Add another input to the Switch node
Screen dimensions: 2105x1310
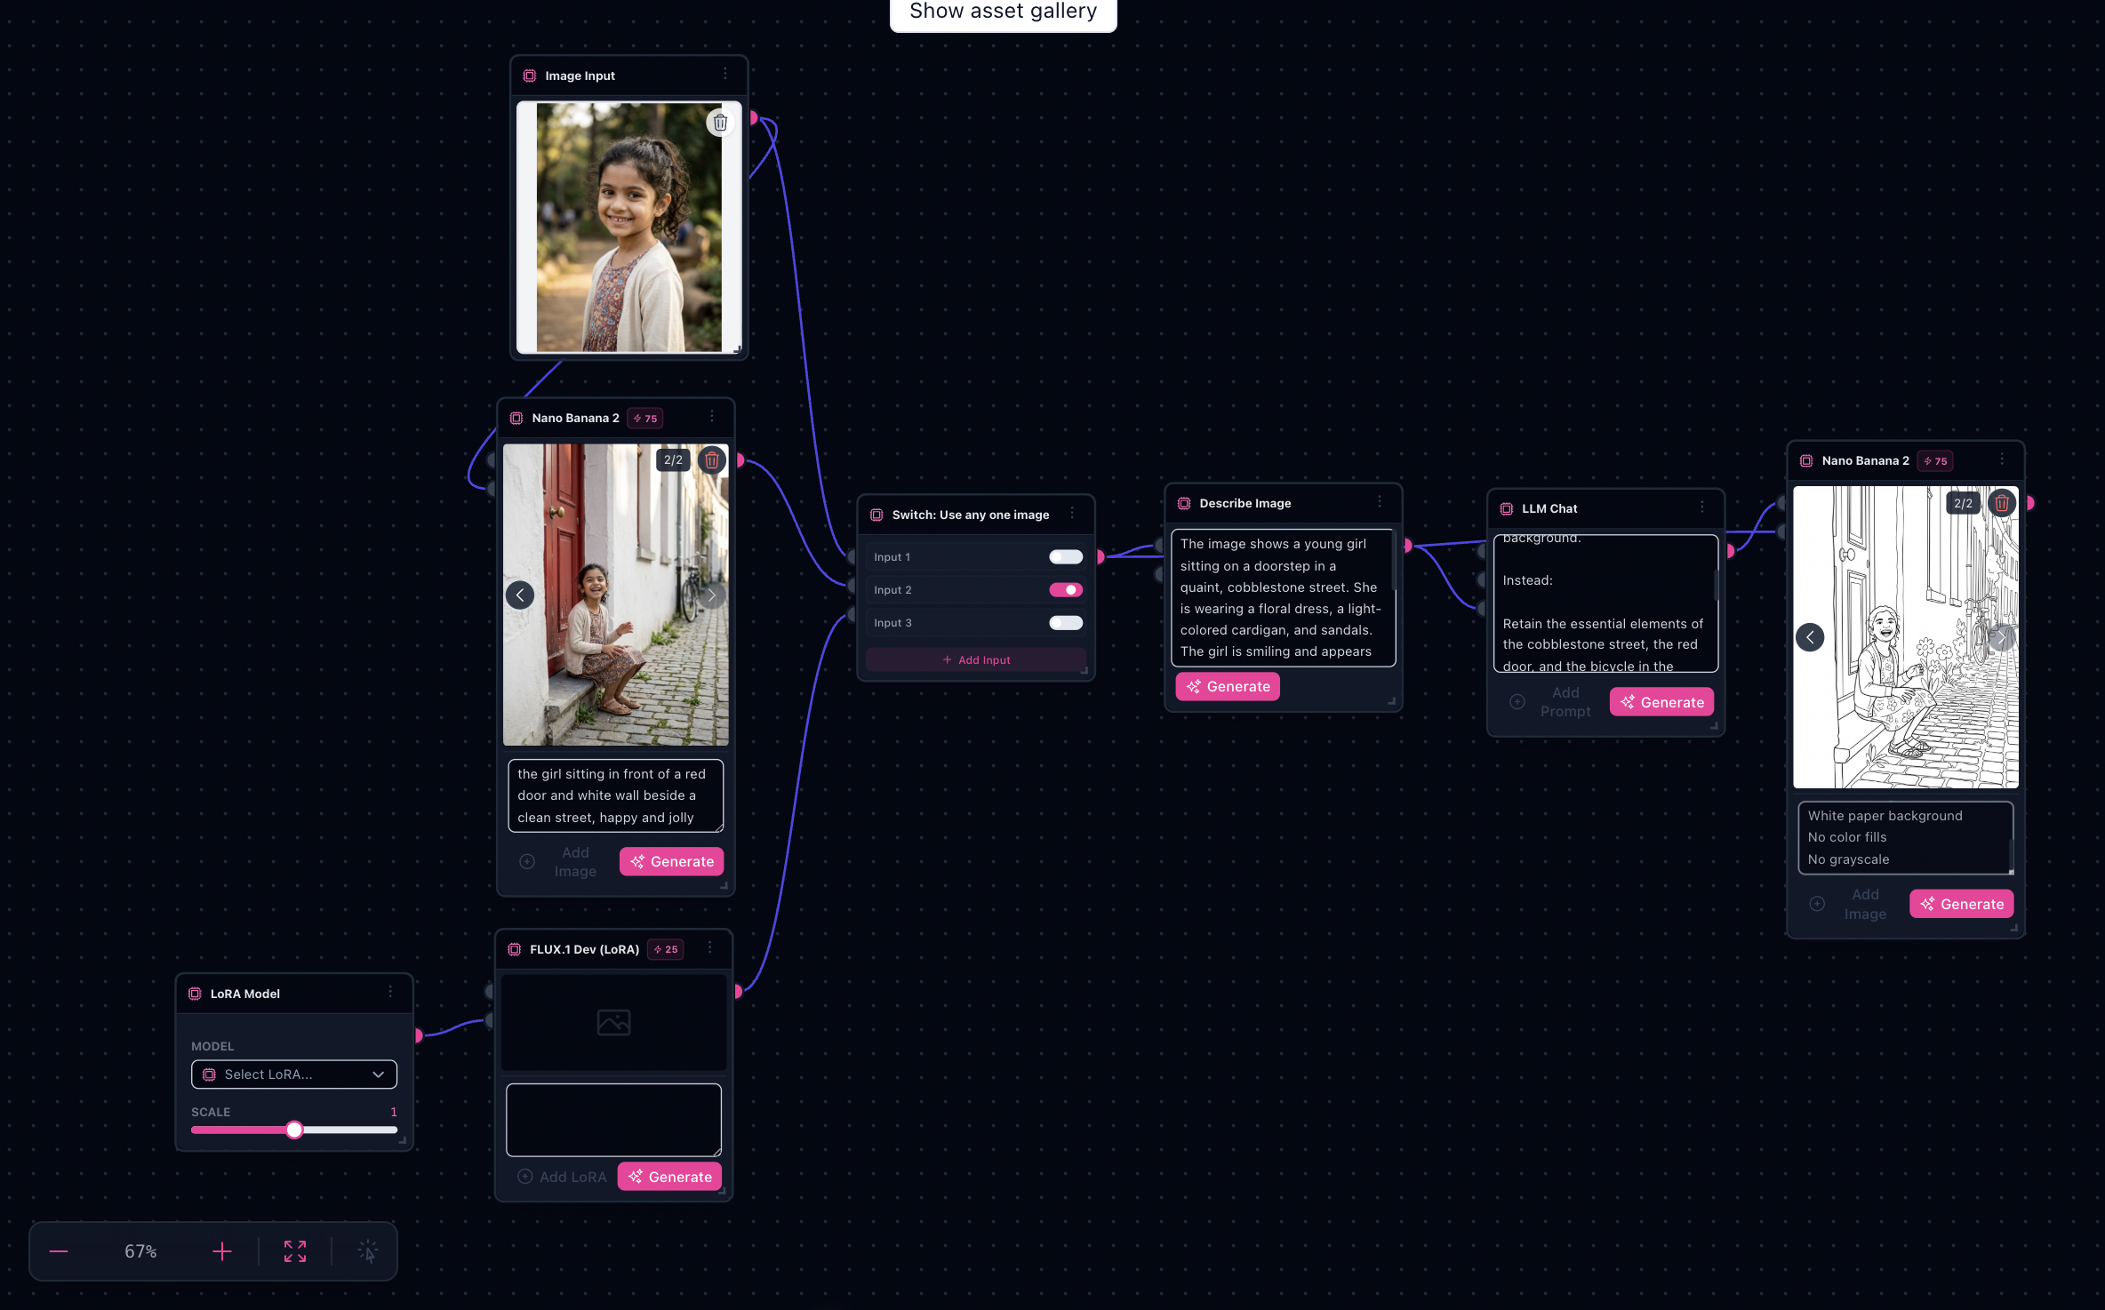click(976, 660)
